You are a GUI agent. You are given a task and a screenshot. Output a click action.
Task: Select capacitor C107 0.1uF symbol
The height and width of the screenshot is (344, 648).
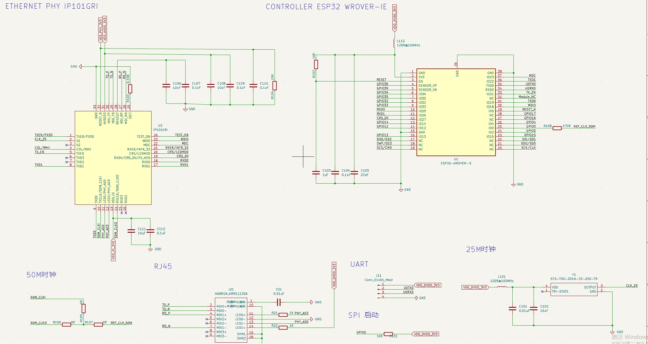tap(185, 85)
